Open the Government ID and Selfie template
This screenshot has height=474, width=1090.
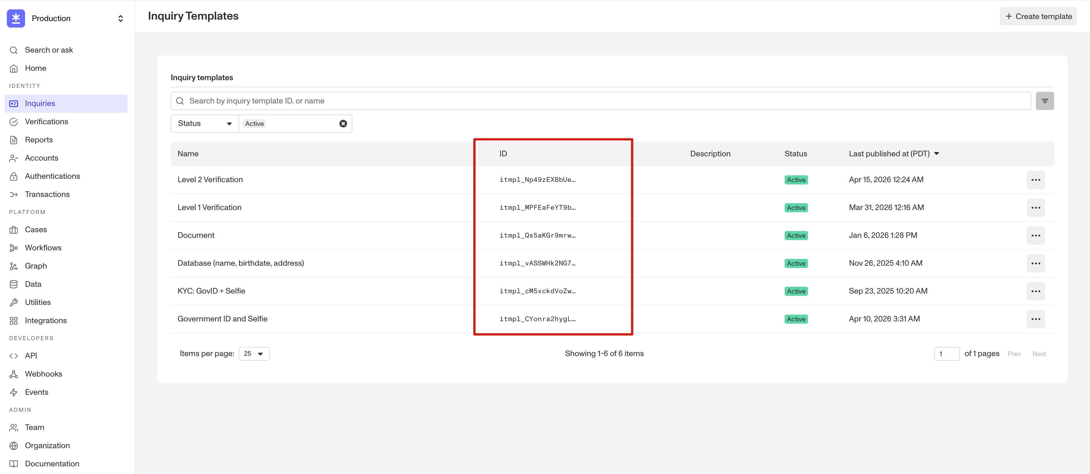tap(223, 319)
